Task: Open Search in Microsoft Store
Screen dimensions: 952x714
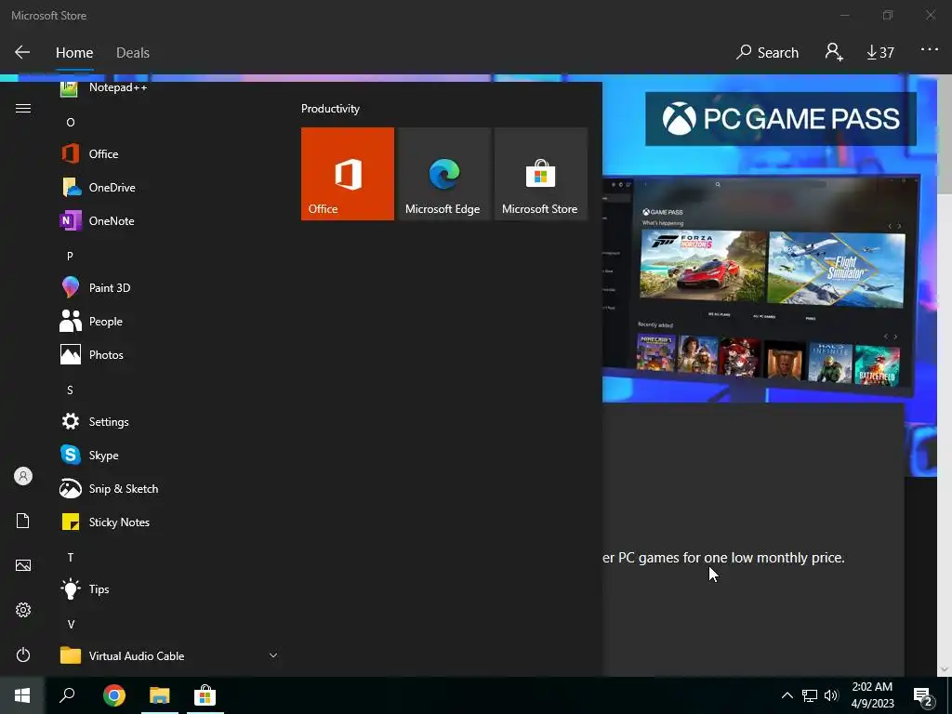Action: click(x=767, y=52)
